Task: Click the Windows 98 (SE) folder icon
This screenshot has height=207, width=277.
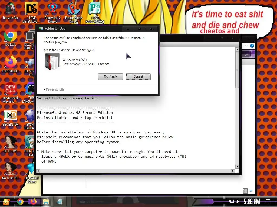Action: (52, 62)
